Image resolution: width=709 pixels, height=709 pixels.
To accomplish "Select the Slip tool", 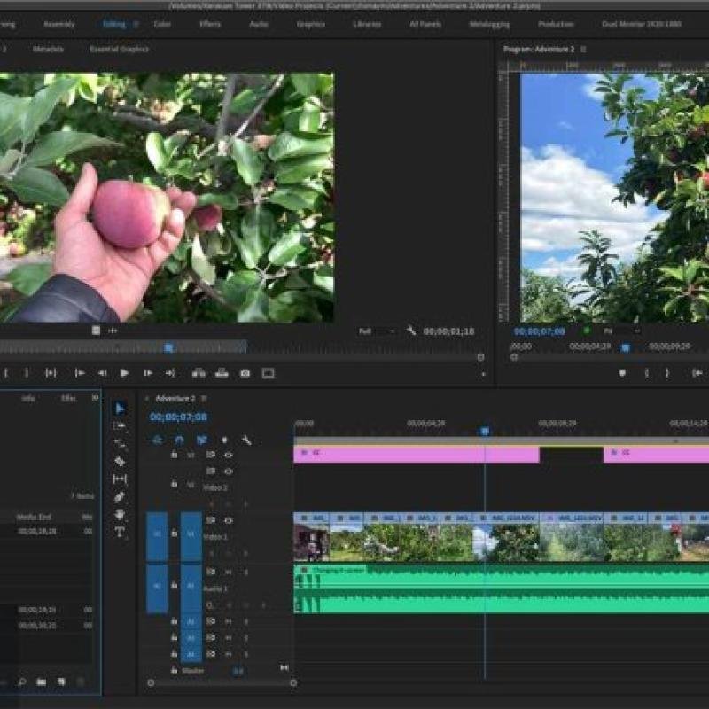I will click(120, 479).
